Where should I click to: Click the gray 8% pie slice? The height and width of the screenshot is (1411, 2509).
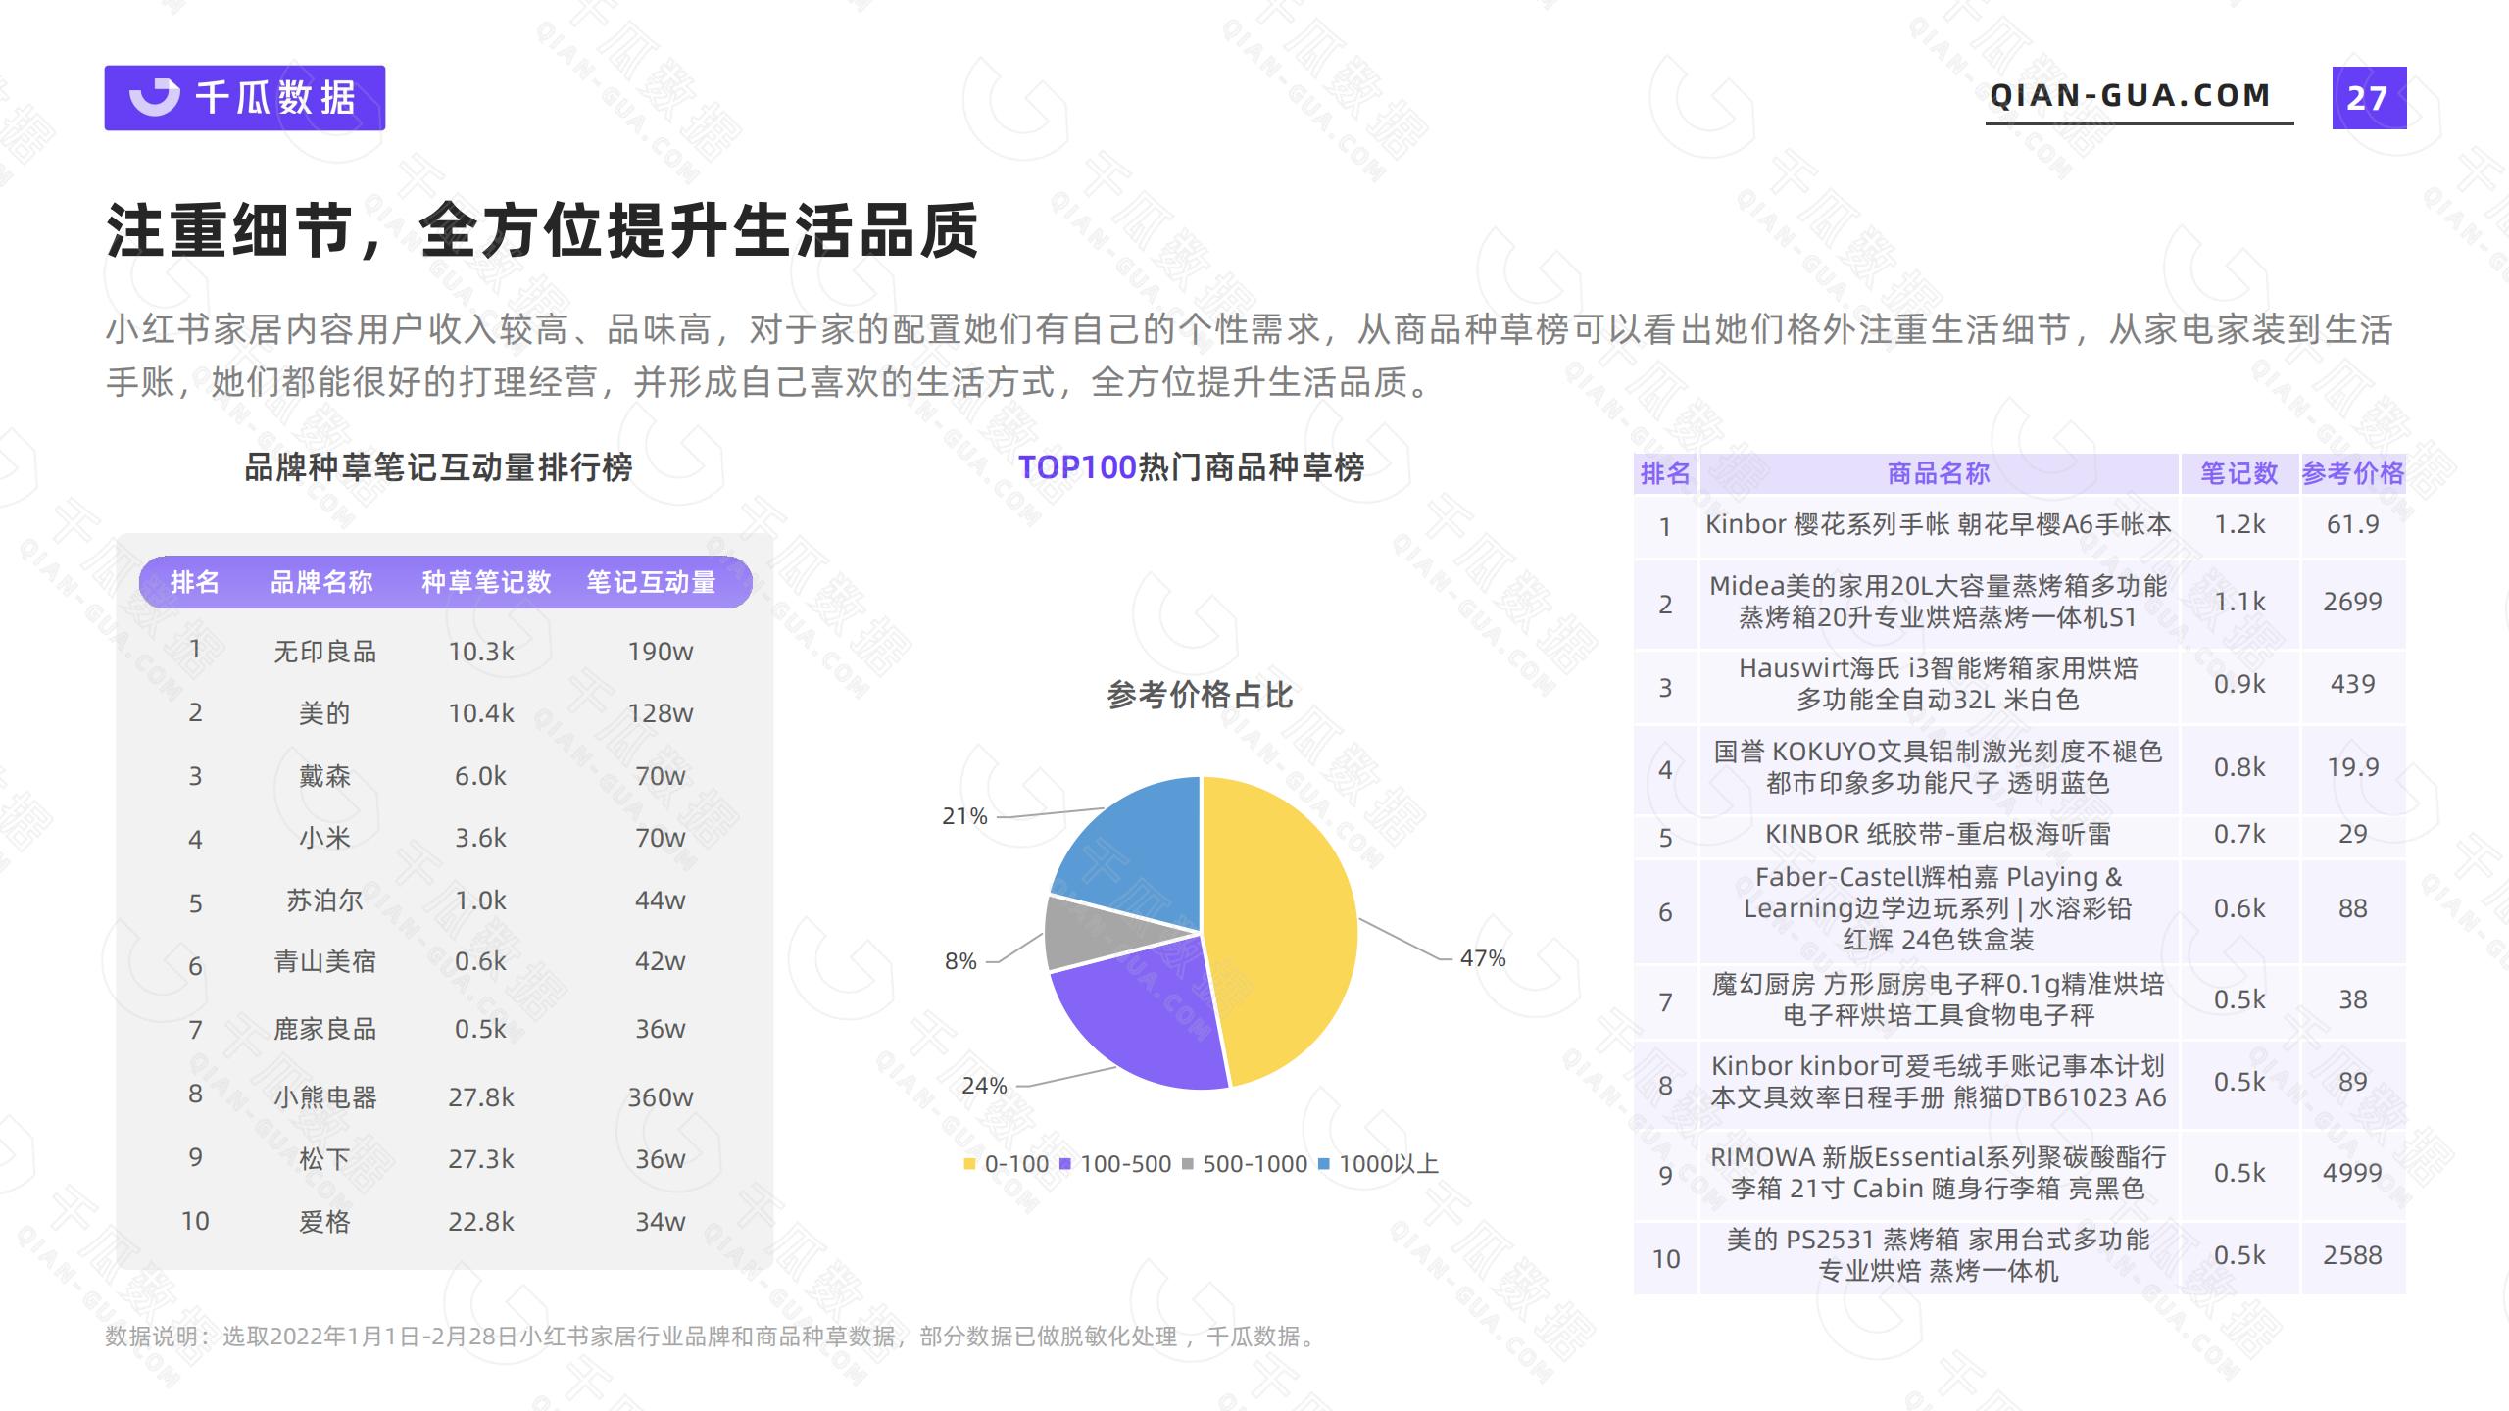tap(1088, 931)
